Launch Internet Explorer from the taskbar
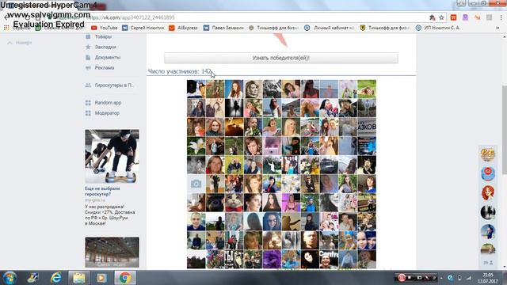507x285 pixels. pyautogui.click(x=56, y=278)
